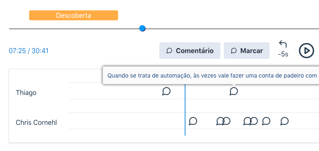Open Thiago's comment bubble before the playhead
The width and height of the screenshot is (319, 151).
(166, 91)
